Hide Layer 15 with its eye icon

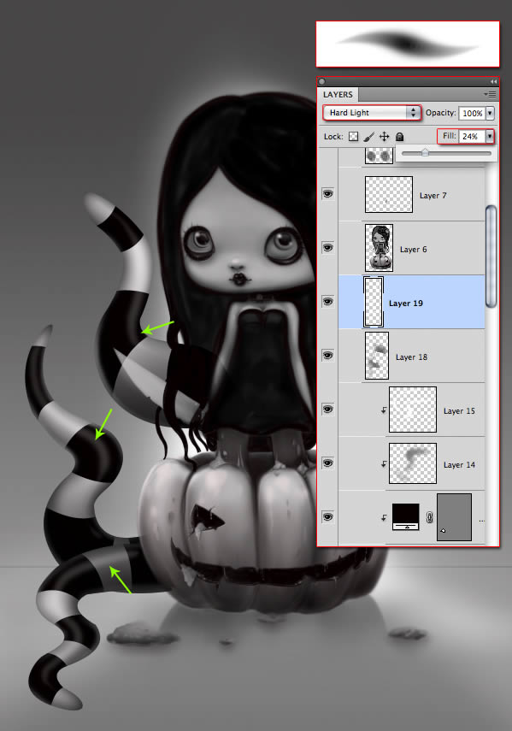(328, 410)
